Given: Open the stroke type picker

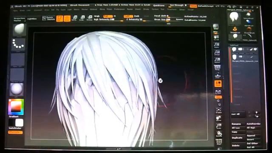Looking at the screenshot, I should coord(18,44).
